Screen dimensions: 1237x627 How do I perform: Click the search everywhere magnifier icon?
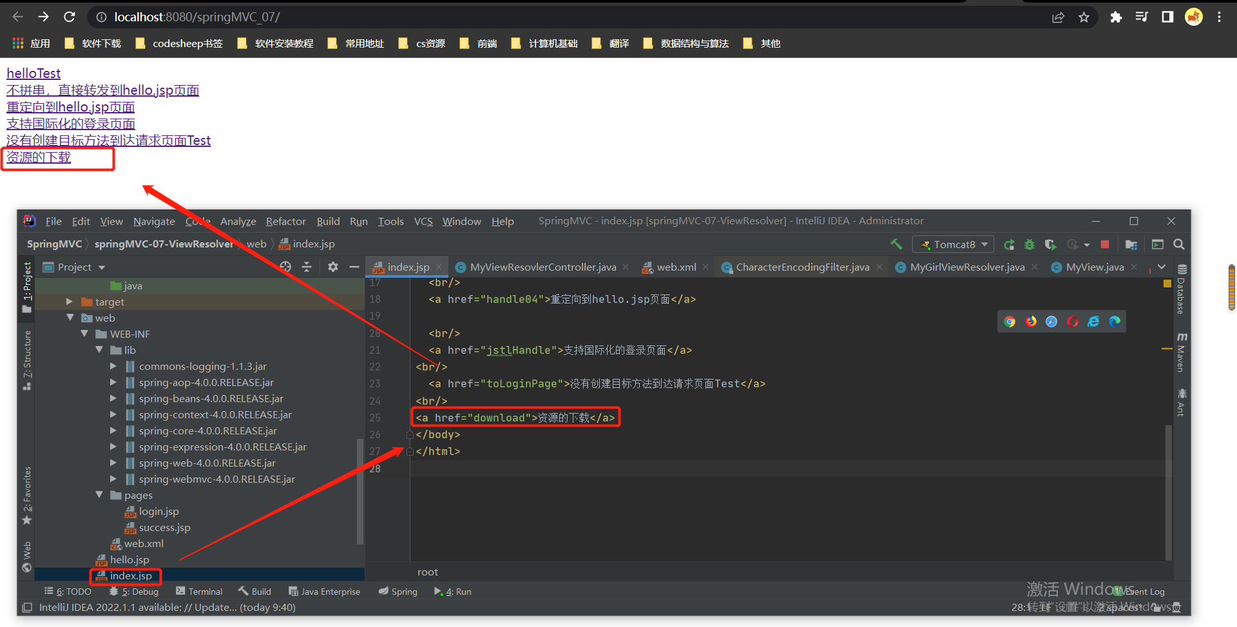click(x=1179, y=244)
